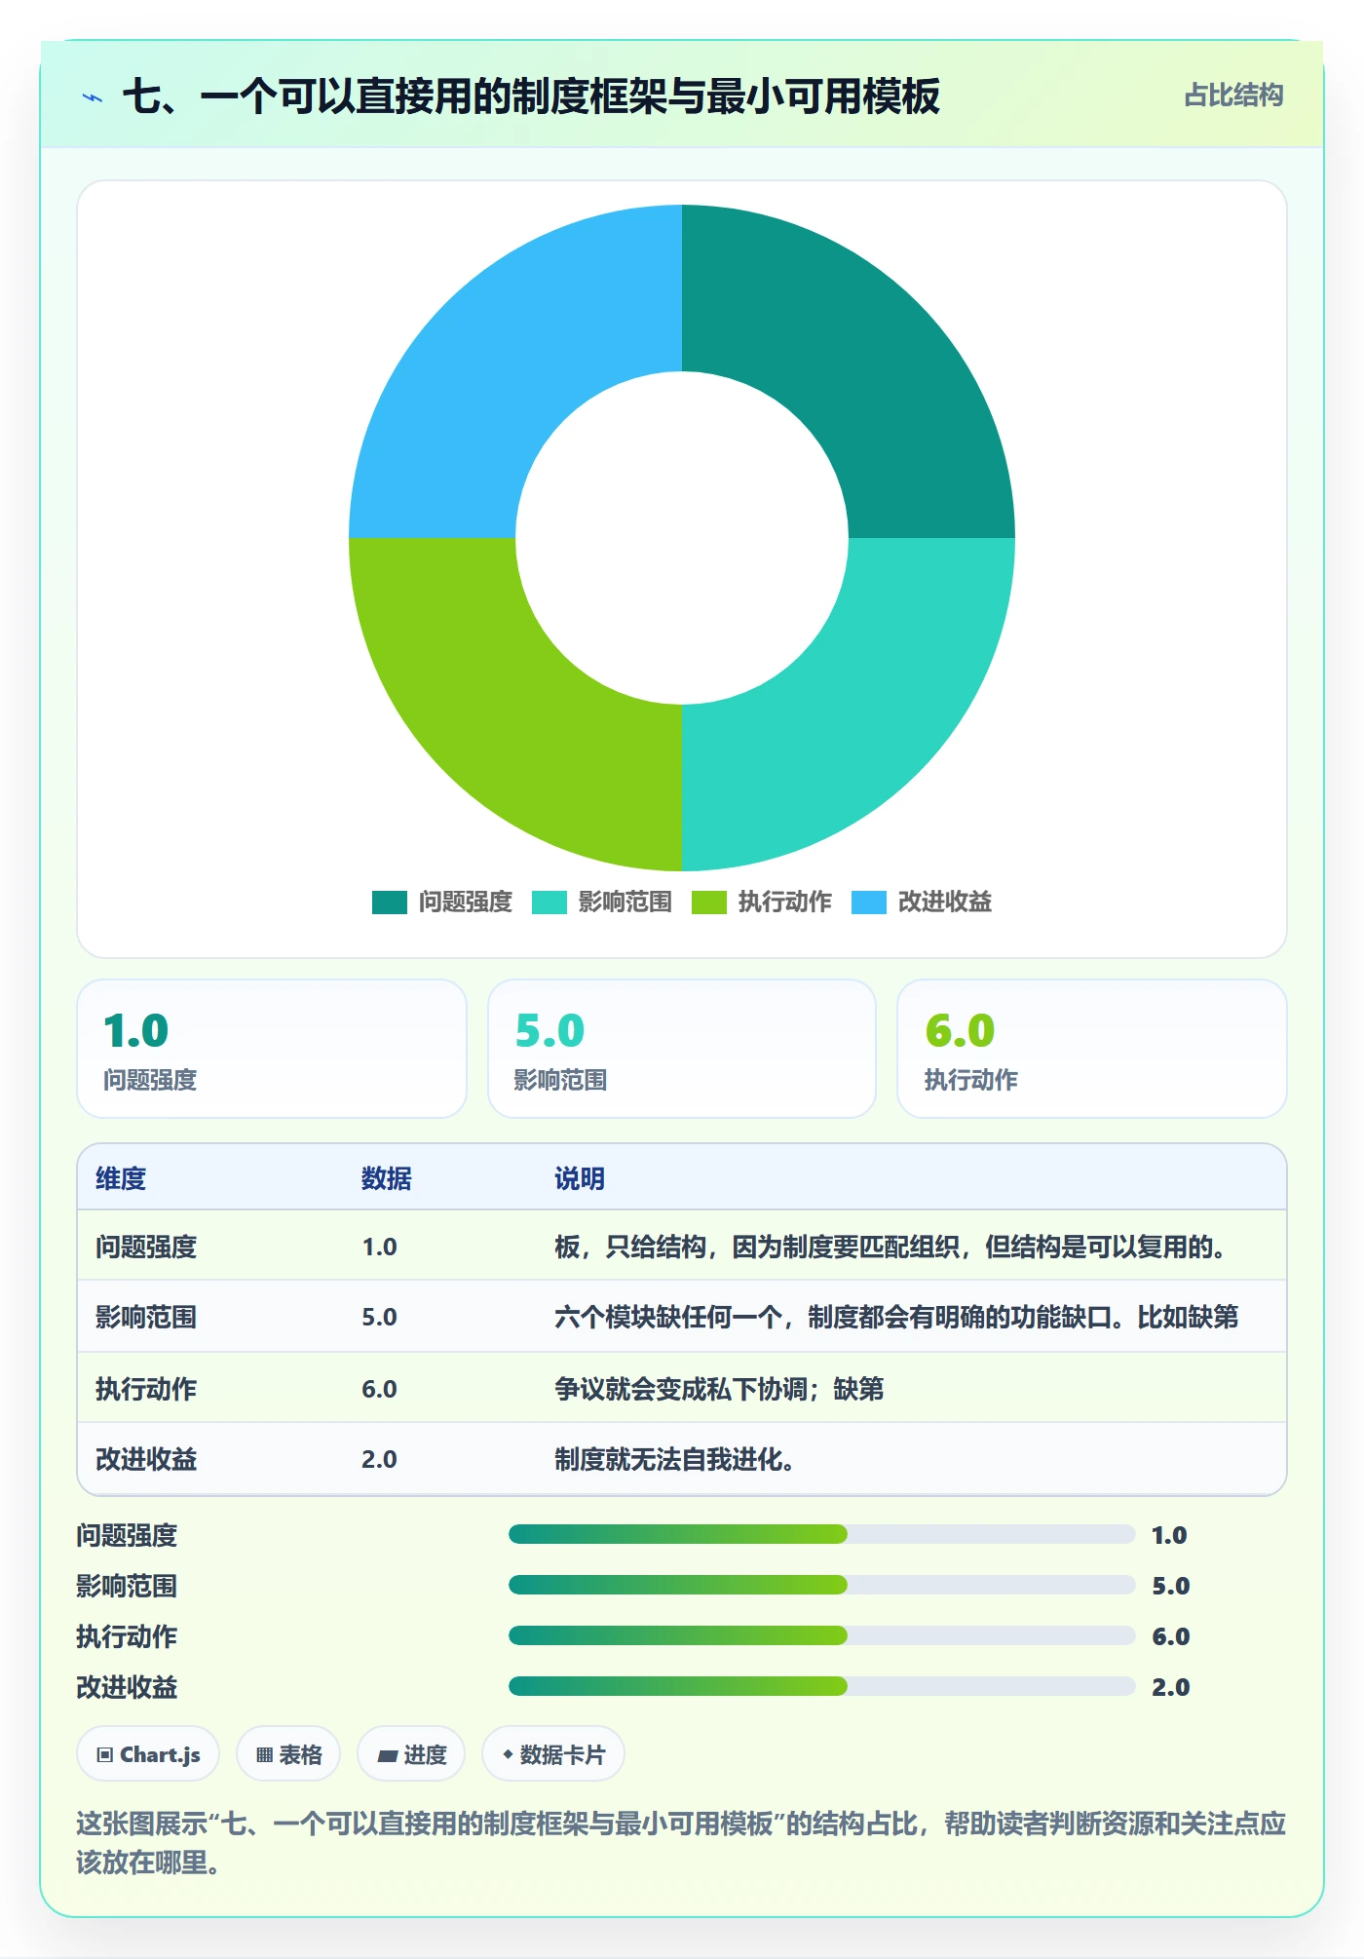Click 问题强度 cell in the table
The width and height of the screenshot is (1364, 1959).
tap(146, 1247)
